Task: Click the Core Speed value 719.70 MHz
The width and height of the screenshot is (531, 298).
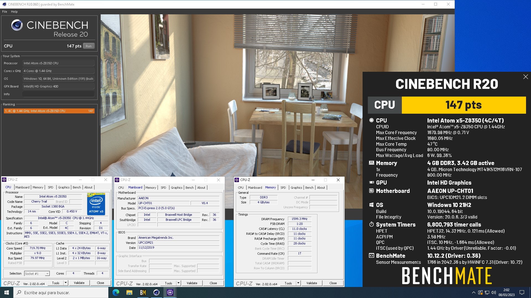Action: (x=38, y=248)
